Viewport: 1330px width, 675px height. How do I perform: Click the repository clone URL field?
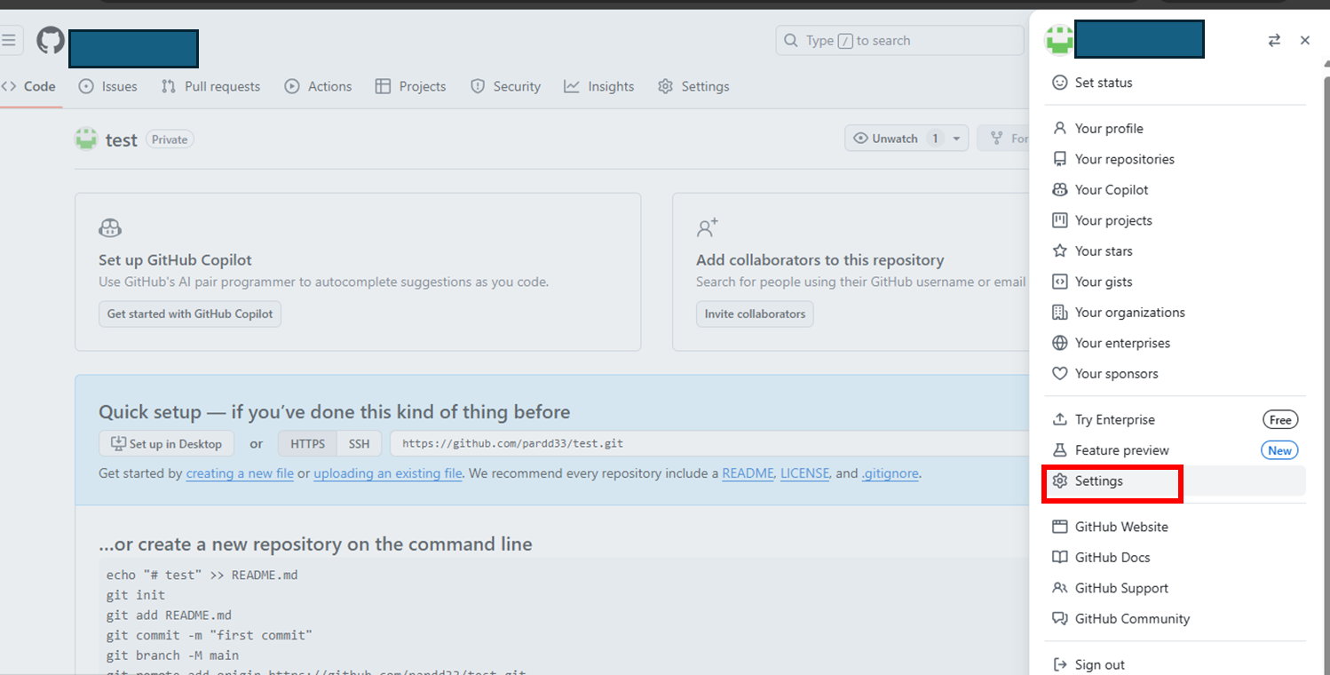coord(709,443)
